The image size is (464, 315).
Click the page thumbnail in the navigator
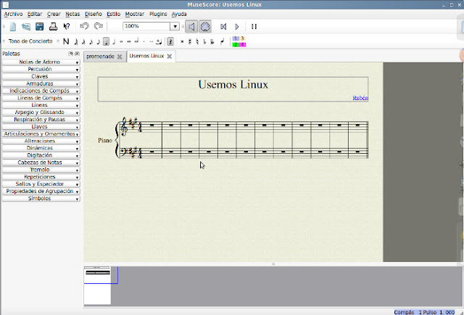tap(97, 285)
